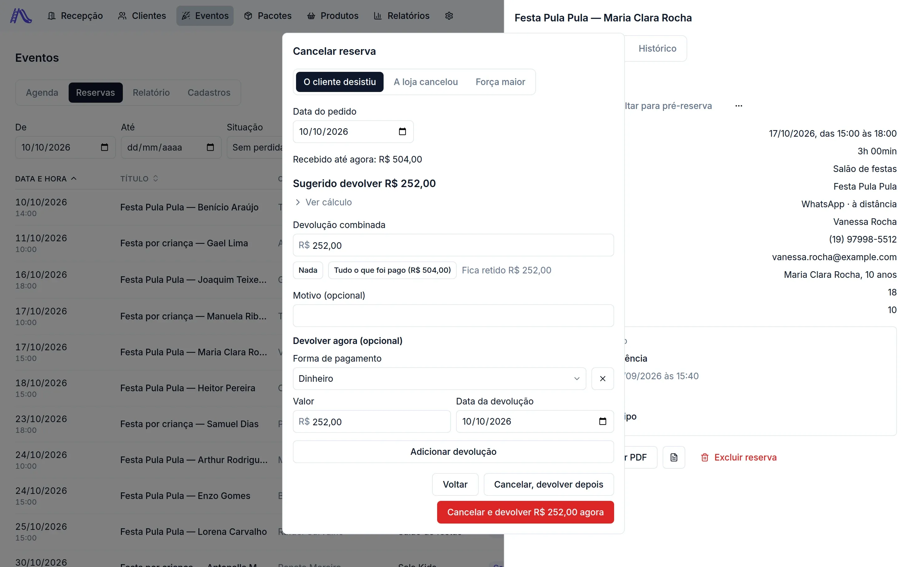907x567 pixels.
Task: Focus the Motivo (opcional) field
Action: 453,316
